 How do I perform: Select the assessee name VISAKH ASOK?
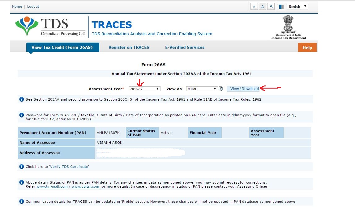(109, 143)
